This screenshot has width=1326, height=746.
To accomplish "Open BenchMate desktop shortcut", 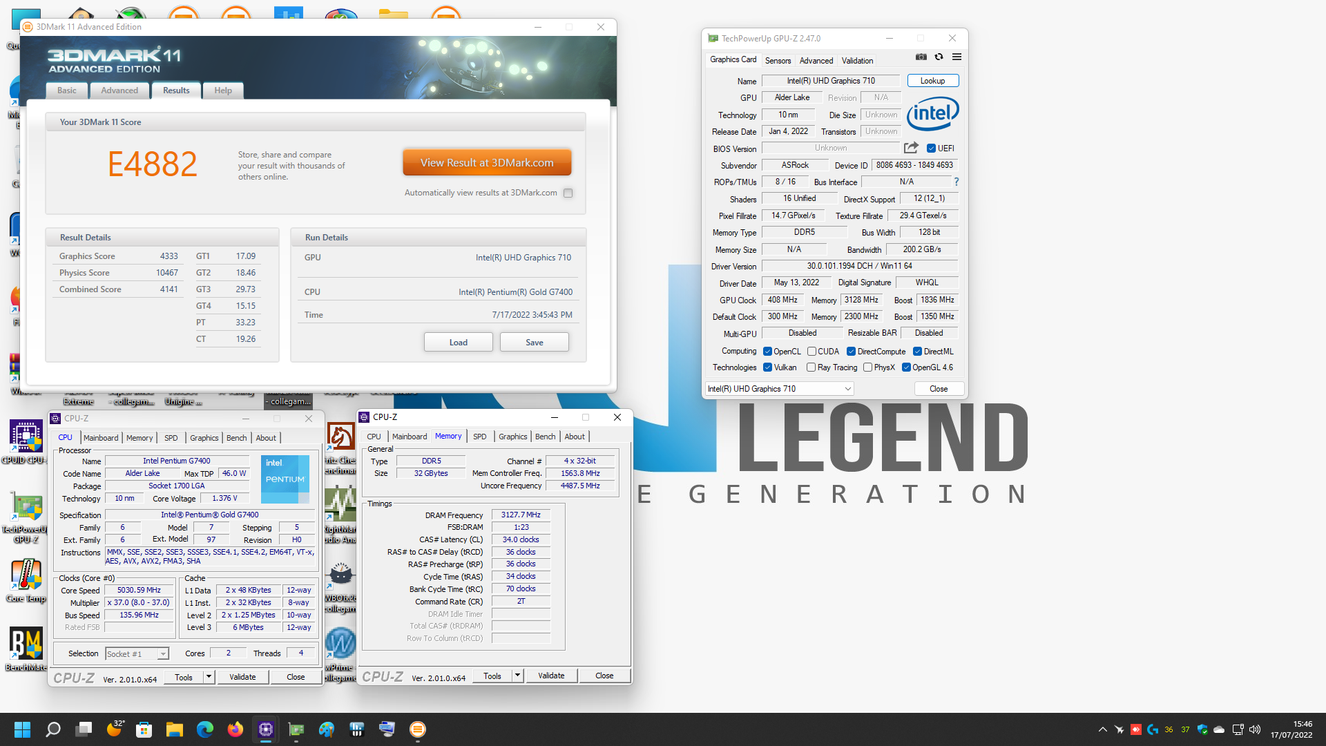I will coord(26,649).
